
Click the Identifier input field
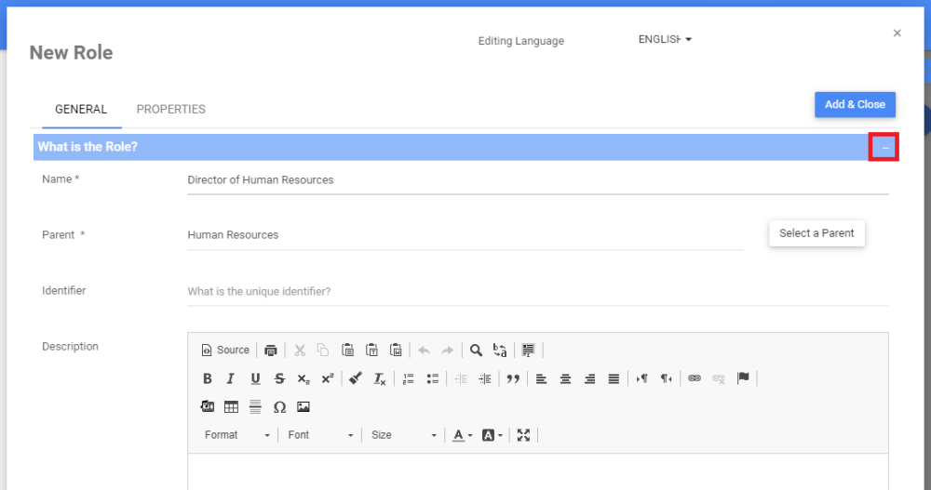(538, 291)
